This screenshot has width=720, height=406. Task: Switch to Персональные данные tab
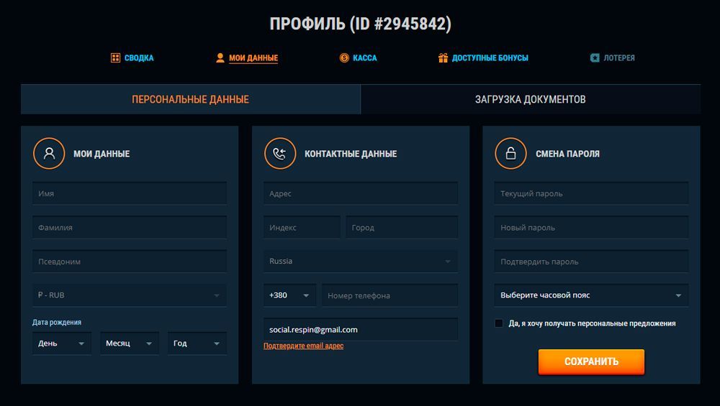click(191, 99)
